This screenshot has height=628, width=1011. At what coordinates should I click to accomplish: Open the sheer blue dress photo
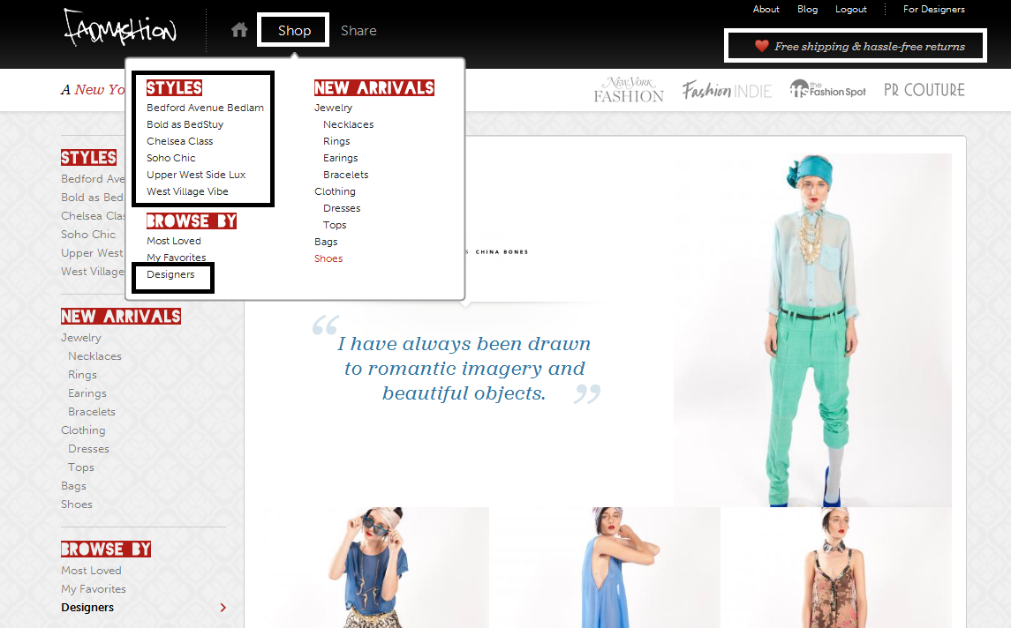[605, 567]
